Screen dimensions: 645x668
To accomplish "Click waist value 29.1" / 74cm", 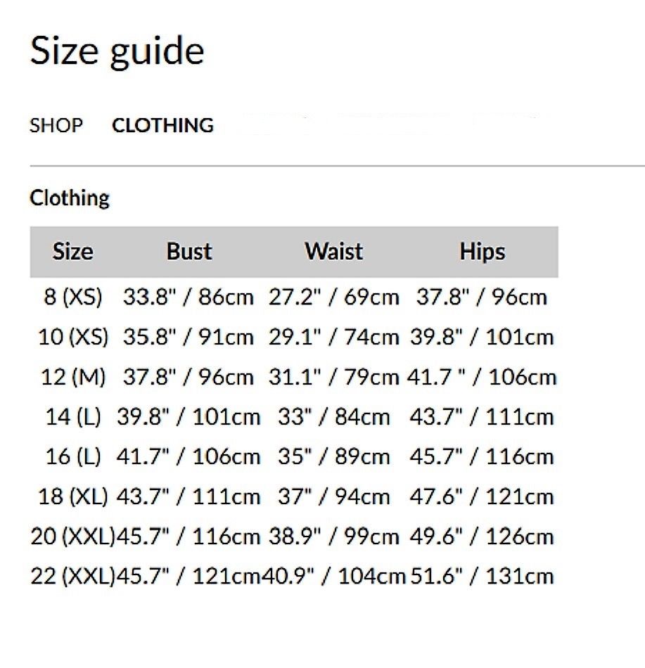I will click(334, 338).
